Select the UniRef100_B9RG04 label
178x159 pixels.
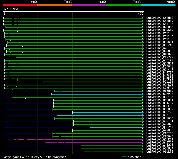point(160,42)
